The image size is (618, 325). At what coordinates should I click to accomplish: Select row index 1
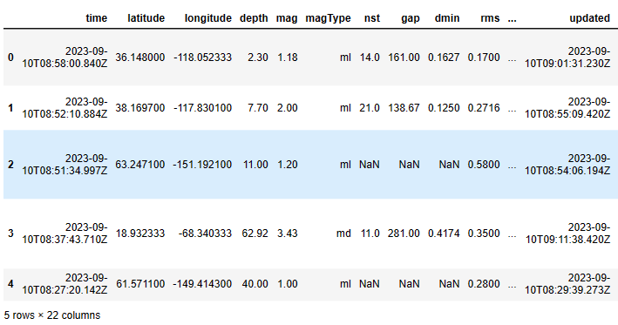(x=10, y=108)
